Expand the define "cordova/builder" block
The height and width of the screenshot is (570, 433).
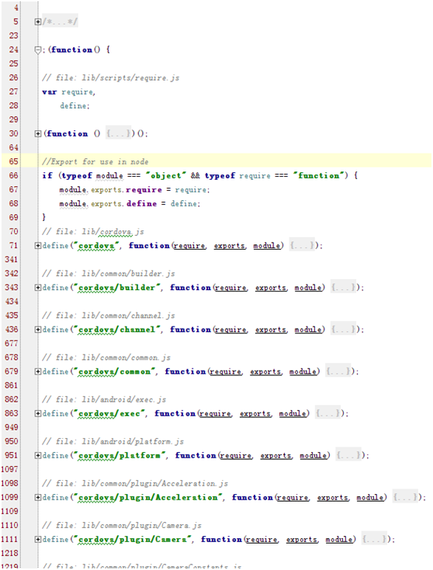[38, 288]
